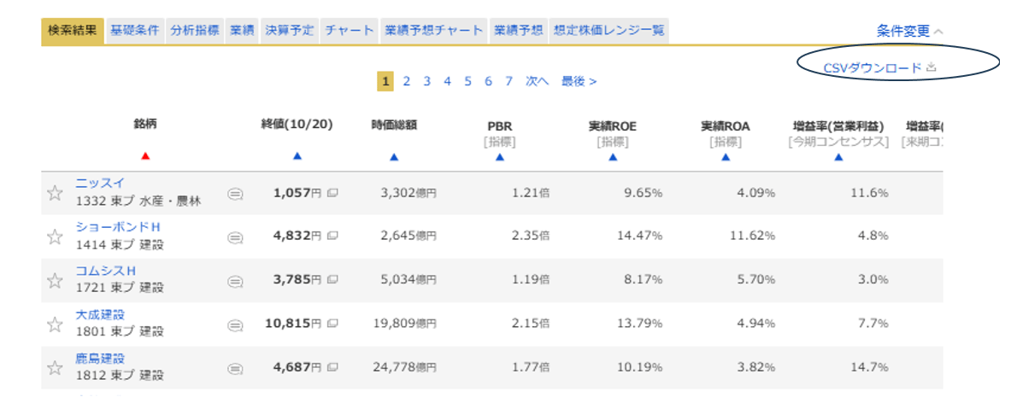Toggle favorite star for ニッスイ

[x=55, y=194]
